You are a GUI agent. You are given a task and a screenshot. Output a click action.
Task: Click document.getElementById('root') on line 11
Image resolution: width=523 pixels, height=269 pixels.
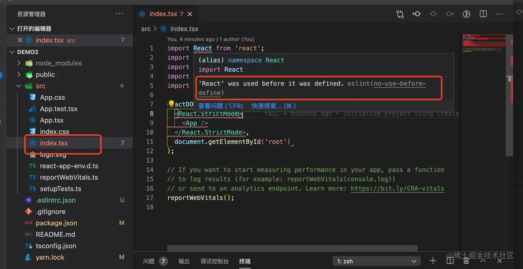point(233,141)
